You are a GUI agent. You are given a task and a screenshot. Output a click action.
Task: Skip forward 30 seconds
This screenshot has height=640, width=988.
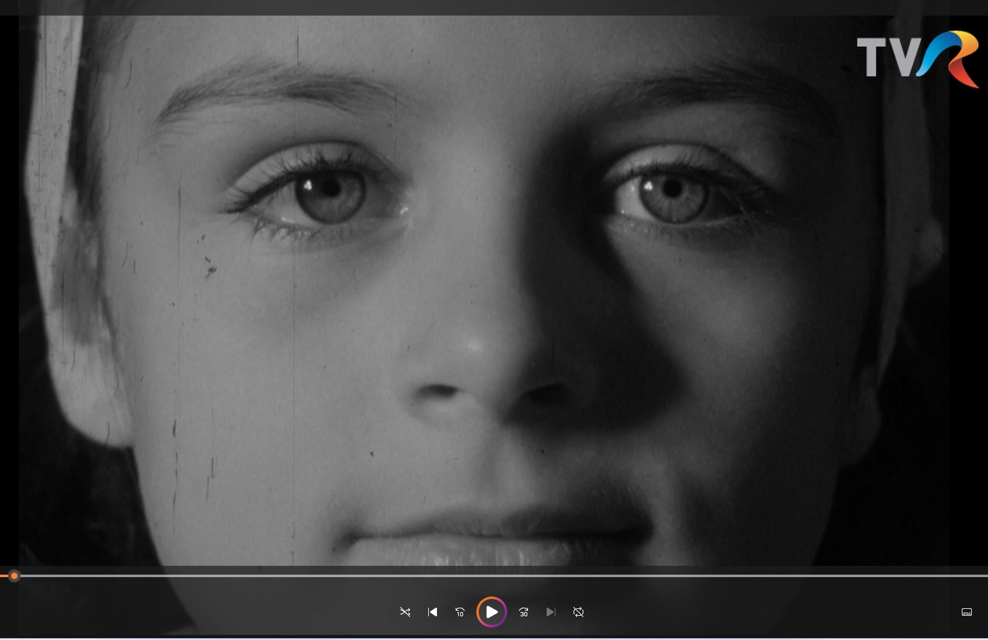point(524,612)
